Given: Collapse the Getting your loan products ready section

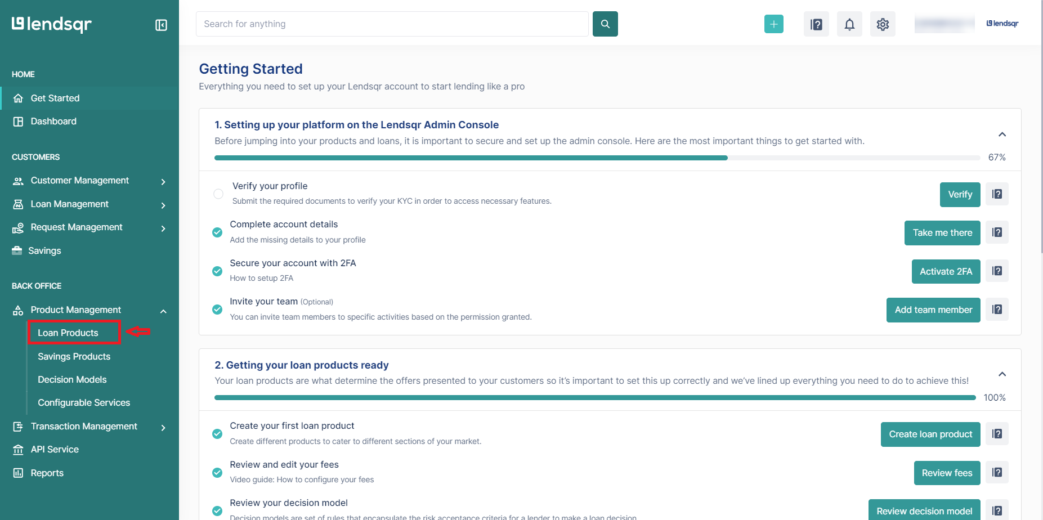Looking at the screenshot, I should (x=1002, y=374).
